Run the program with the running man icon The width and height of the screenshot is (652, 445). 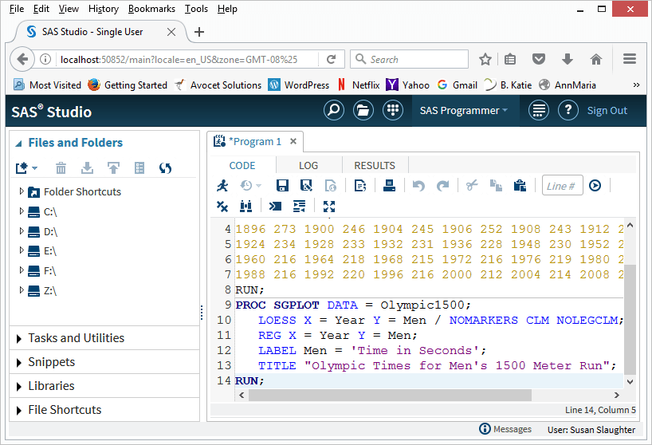coord(222,186)
